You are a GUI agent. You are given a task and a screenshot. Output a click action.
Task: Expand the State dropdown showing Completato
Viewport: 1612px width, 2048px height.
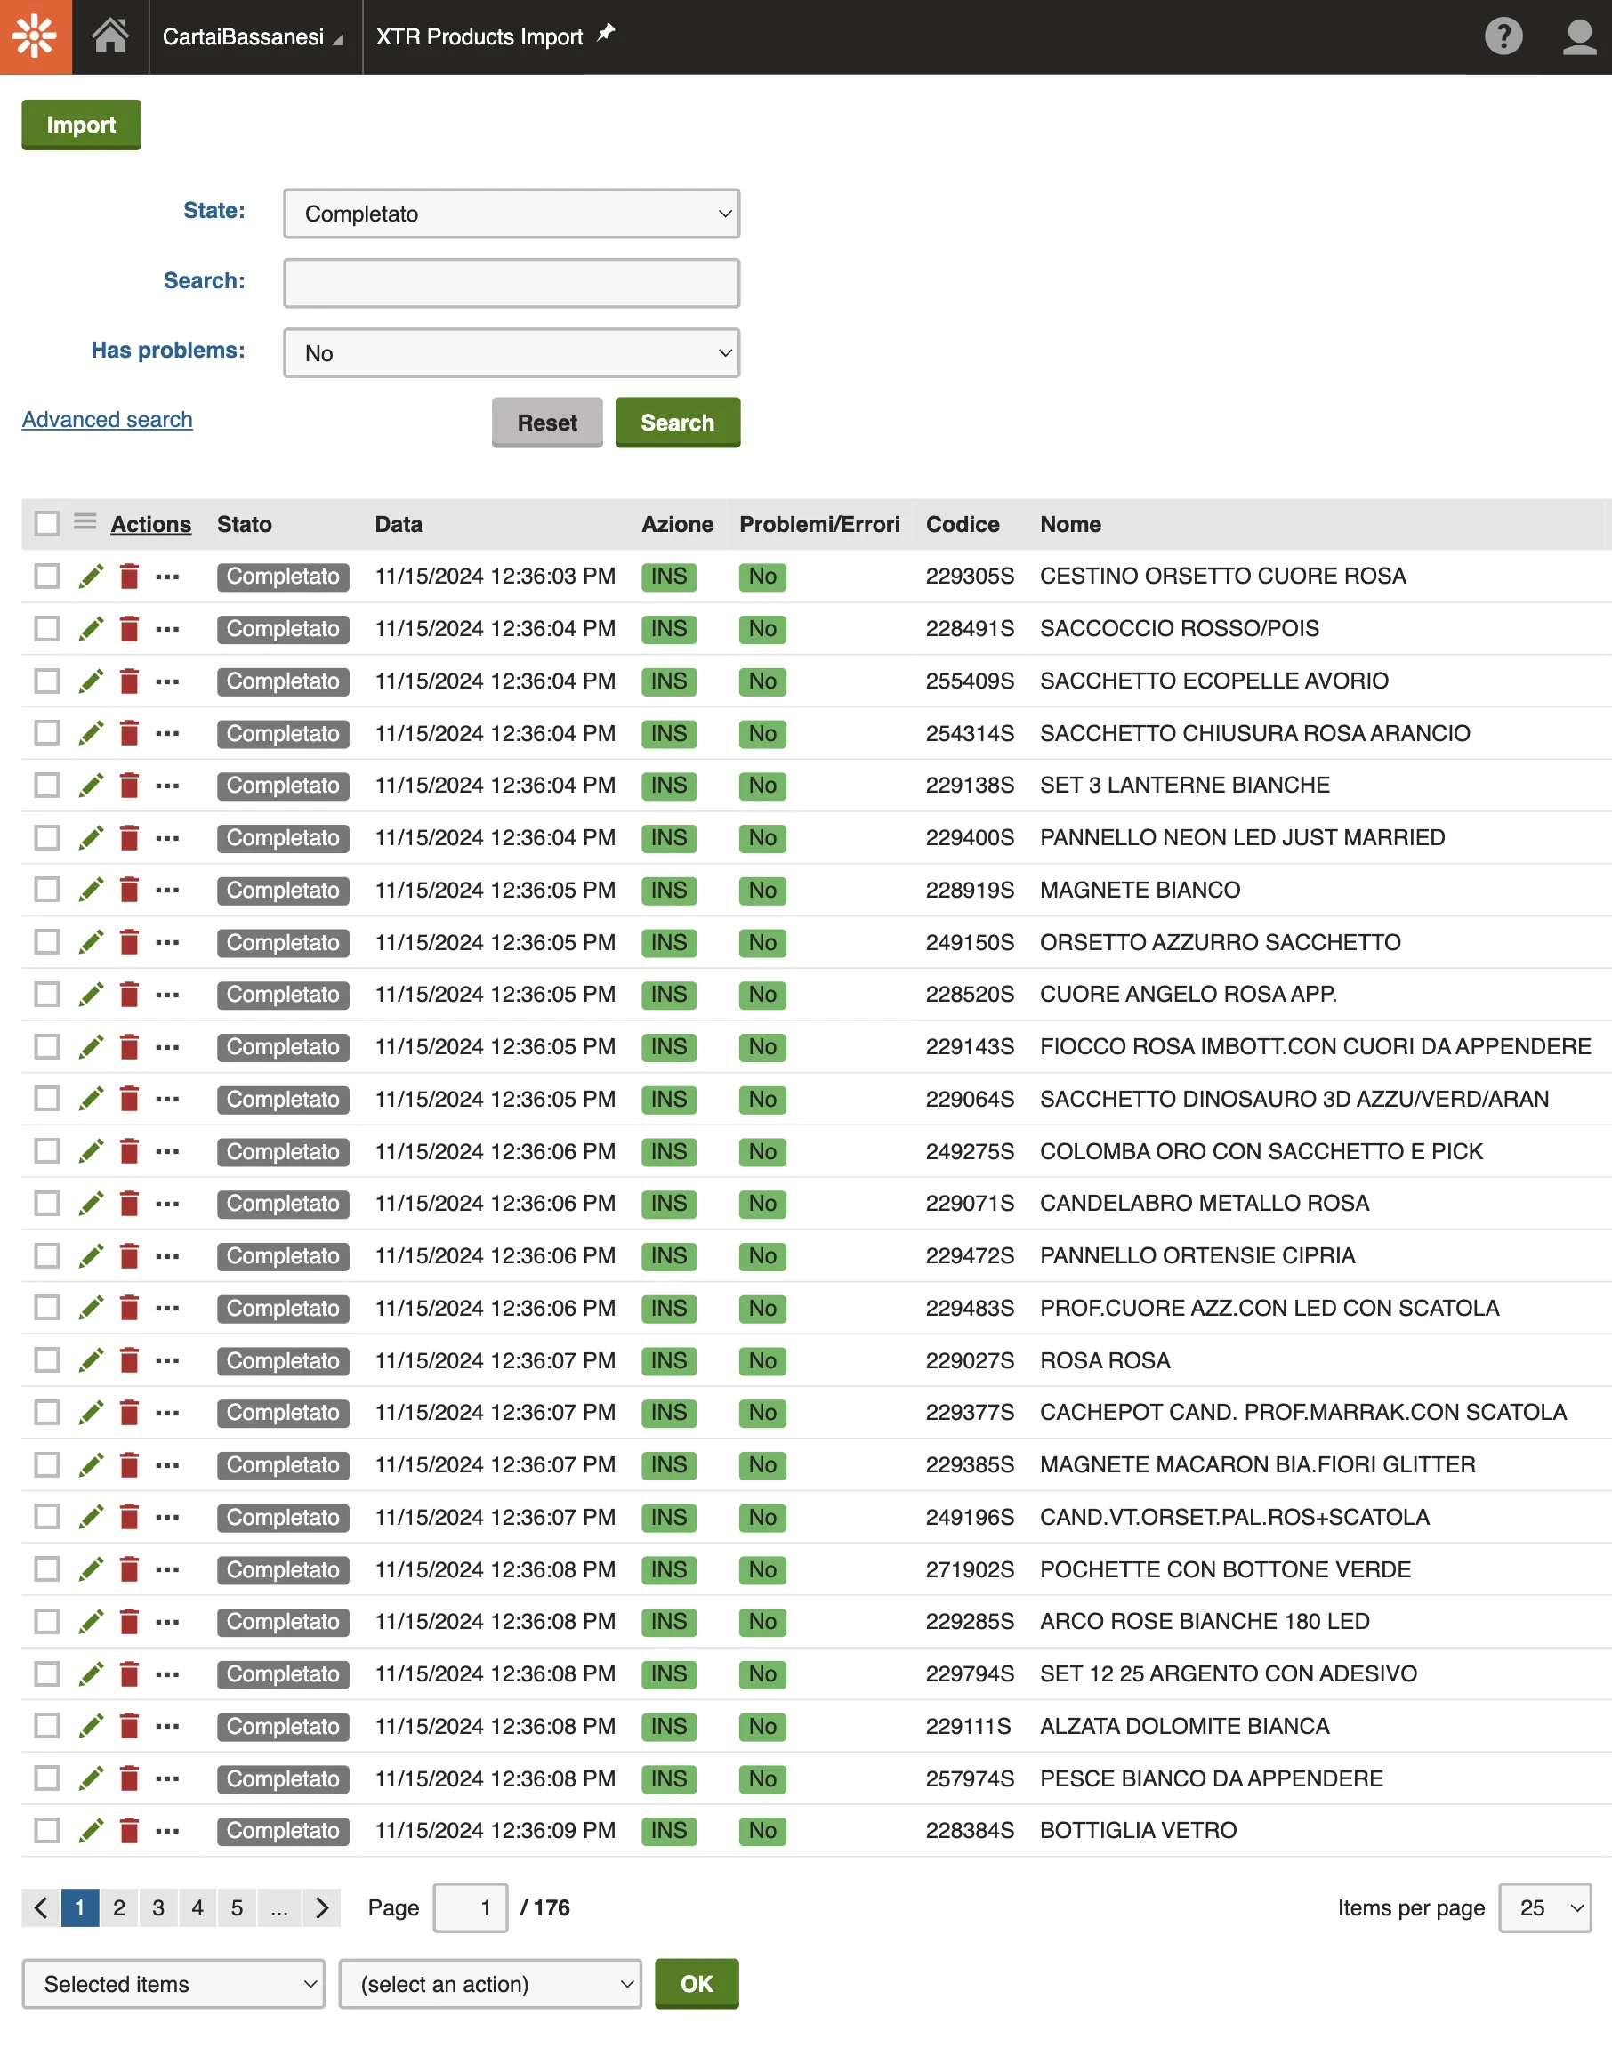pyautogui.click(x=511, y=214)
